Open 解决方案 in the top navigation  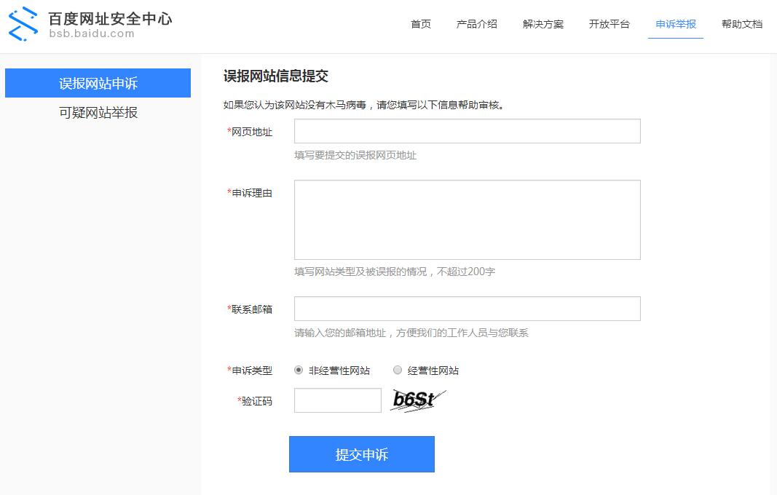tap(543, 24)
